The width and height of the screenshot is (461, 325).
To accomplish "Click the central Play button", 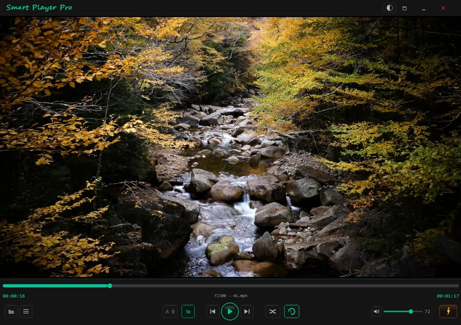I will click(230, 311).
